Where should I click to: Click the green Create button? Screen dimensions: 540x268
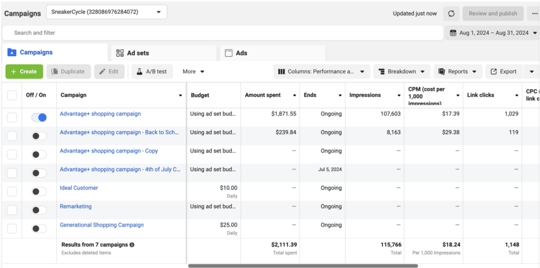click(24, 71)
